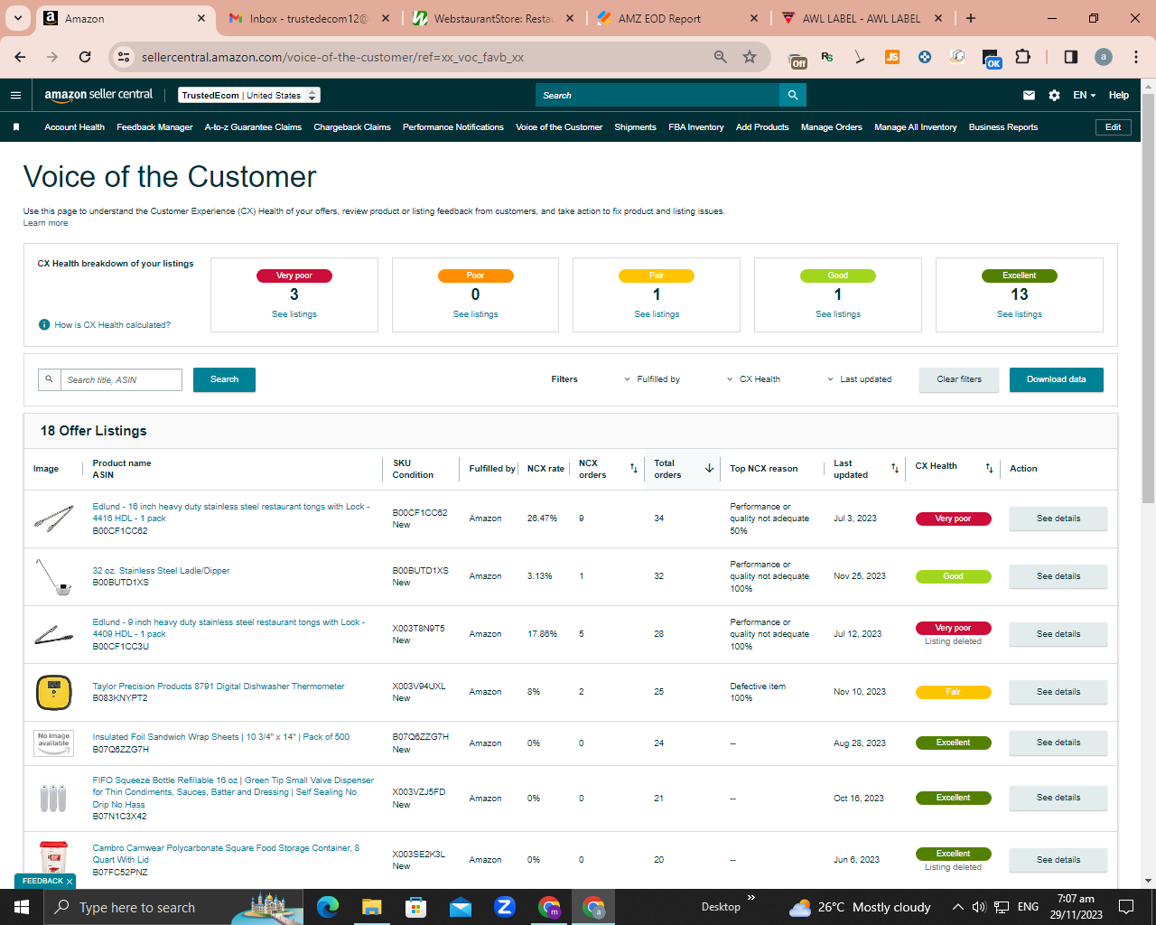Click the header search magnifier button
1156x925 pixels.
[793, 95]
